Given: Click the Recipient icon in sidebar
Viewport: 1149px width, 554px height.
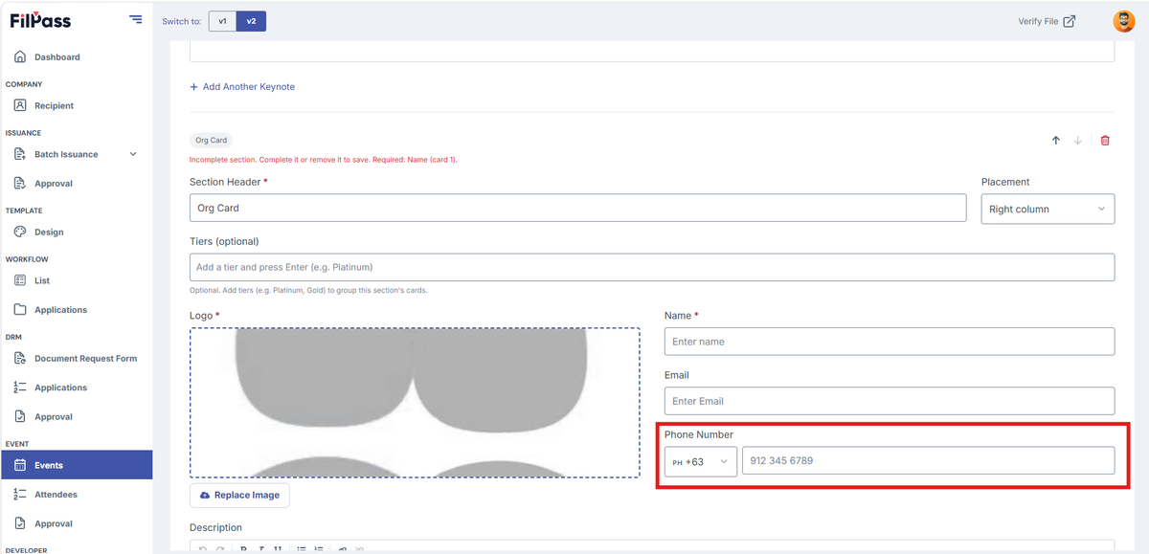Looking at the screenshot, I should [20, 106].
